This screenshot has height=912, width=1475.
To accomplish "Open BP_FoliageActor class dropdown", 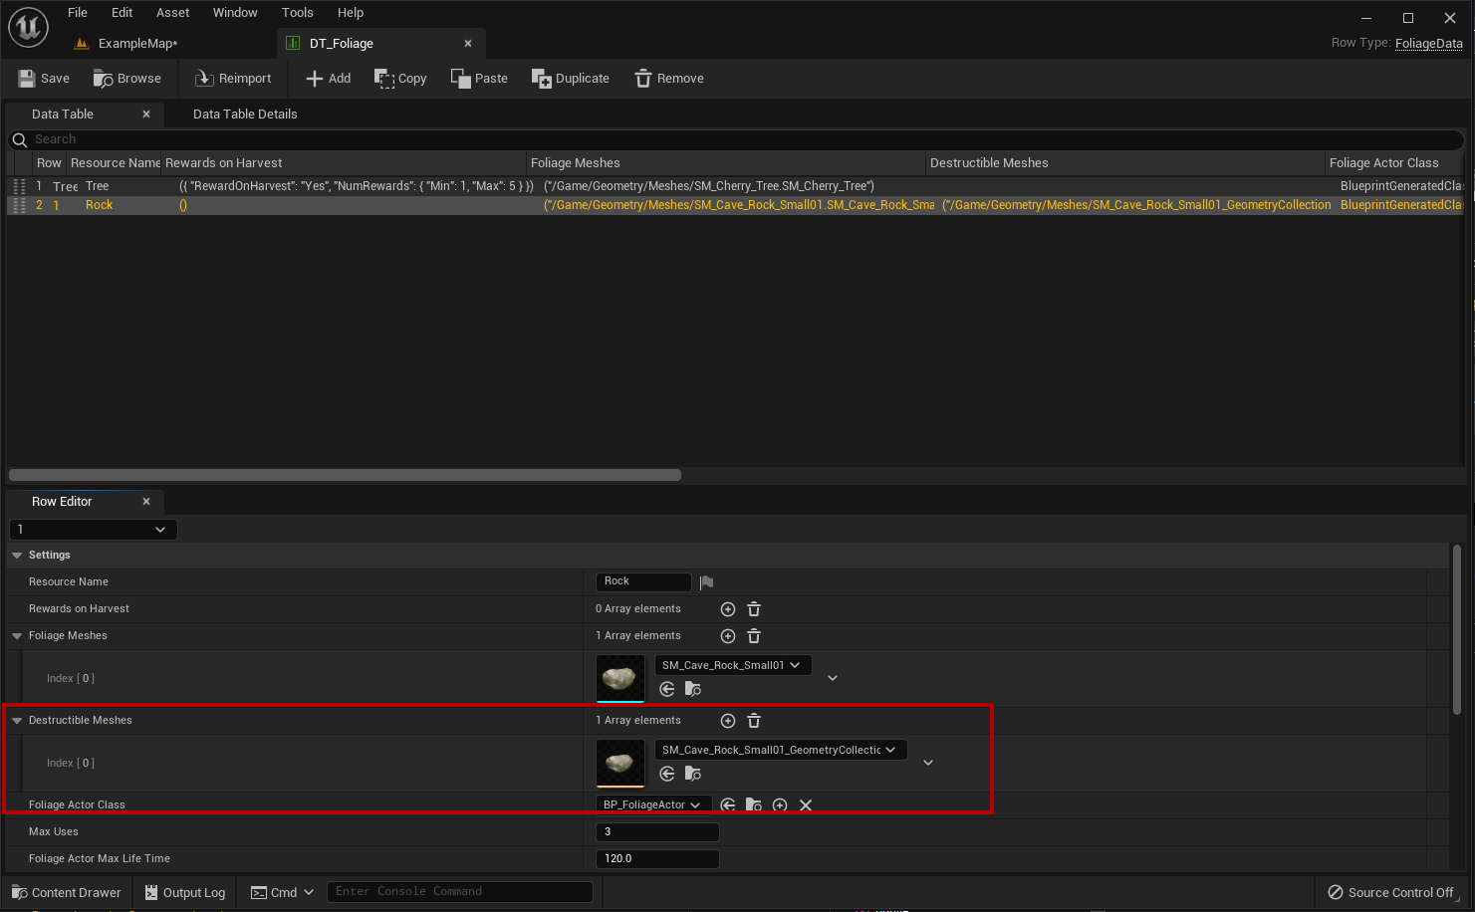I will click(x=652, y=804).
